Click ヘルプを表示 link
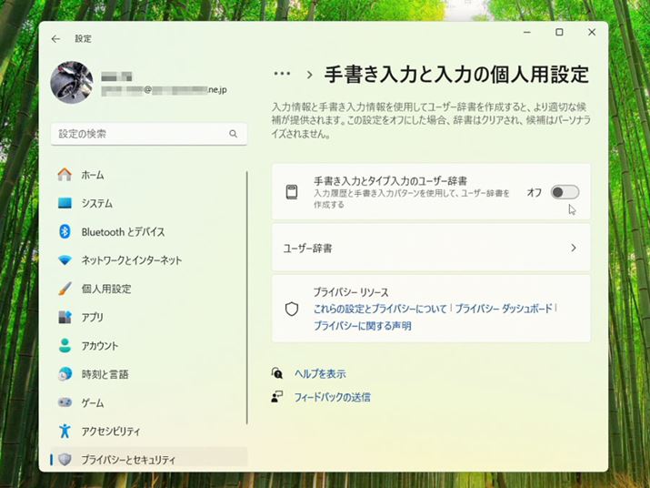Viewport: 650px width, 488px height. click(319, 374)
